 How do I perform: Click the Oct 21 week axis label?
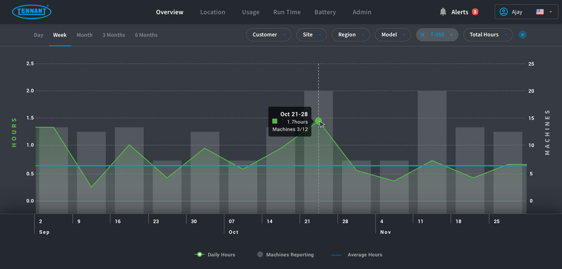tap(307, 222)
